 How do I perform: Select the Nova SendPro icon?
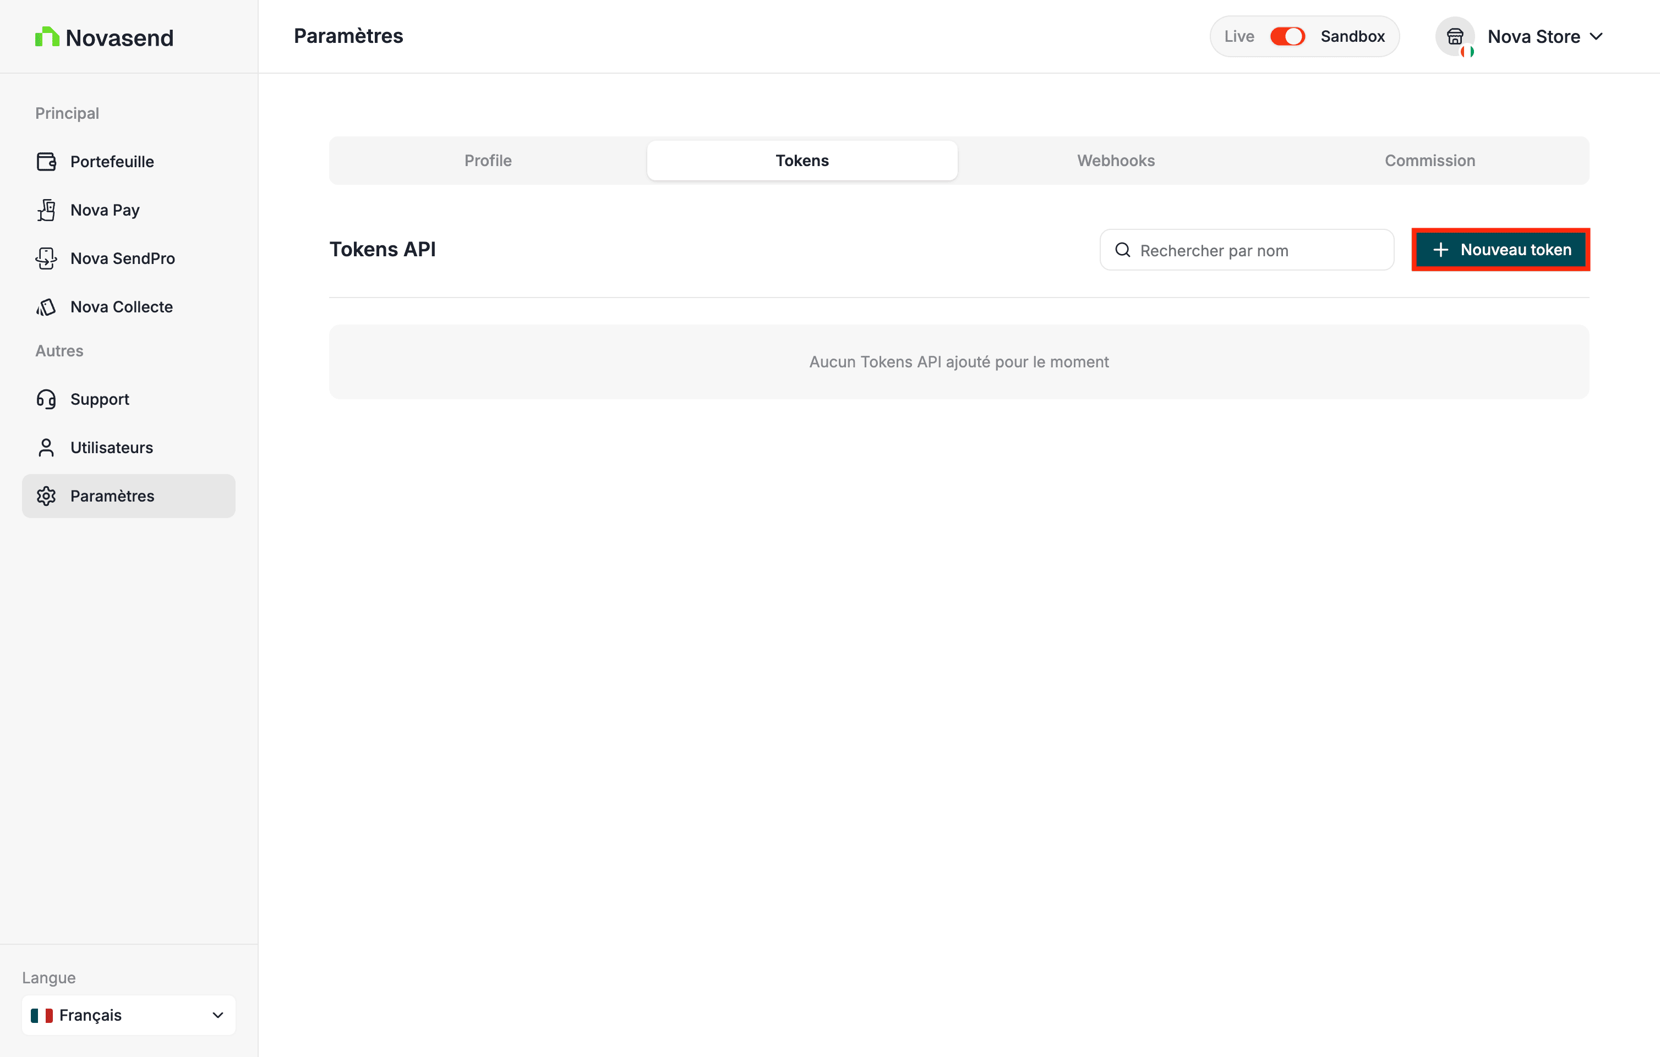46,258
